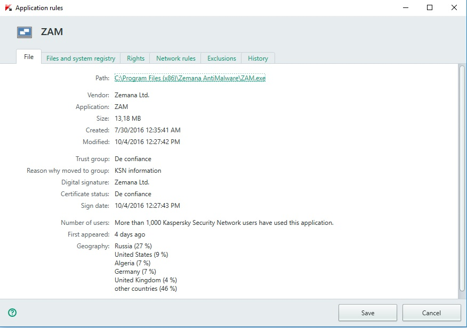Open the Rights tab

tap(135, 58)
